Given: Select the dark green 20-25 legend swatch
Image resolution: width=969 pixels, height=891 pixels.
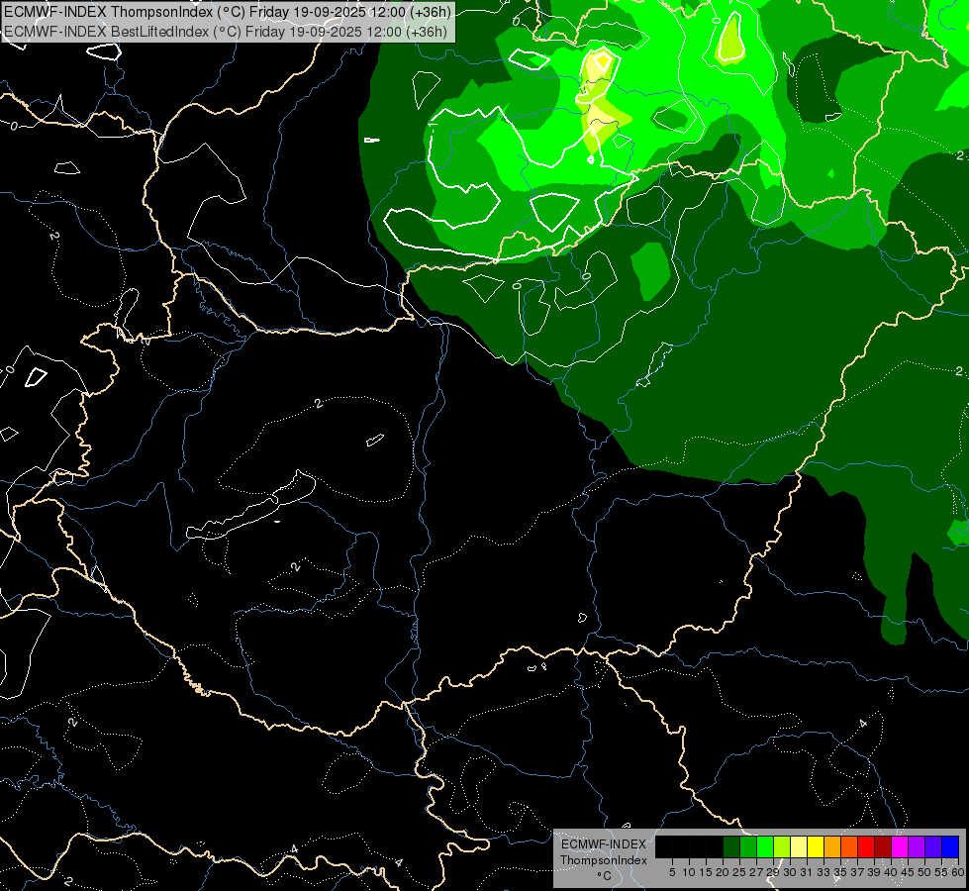Looking at the screenshot, I should tap(731, 846).
